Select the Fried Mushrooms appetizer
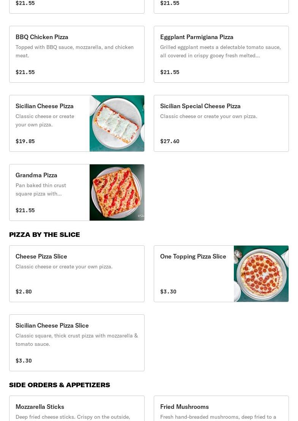 [221, 408]
